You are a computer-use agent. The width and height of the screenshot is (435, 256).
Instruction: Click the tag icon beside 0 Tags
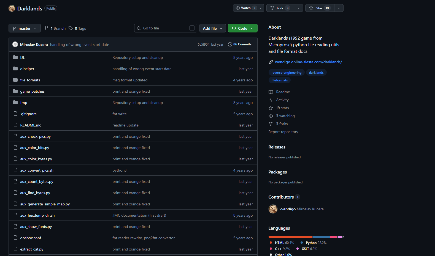pos(71,28)
